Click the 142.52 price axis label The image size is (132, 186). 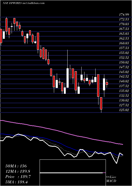[x=124, y=77]
